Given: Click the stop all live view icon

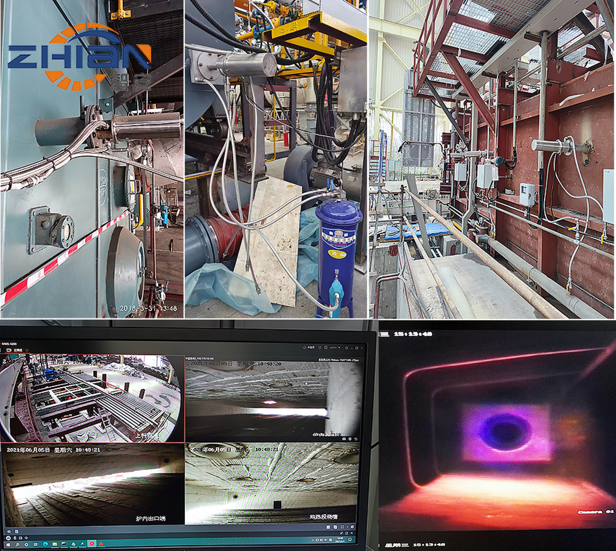Looking at the screenshot, I should click(x=10, y=531).
